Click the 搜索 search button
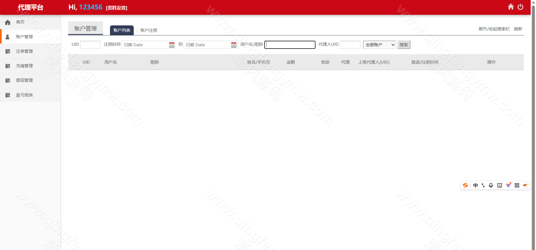 tap(404, 45)
